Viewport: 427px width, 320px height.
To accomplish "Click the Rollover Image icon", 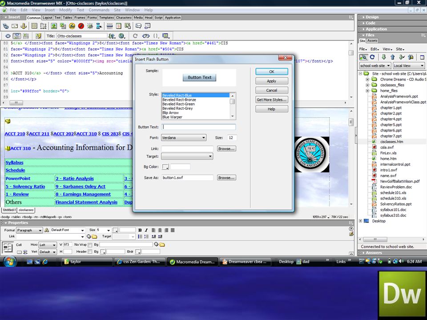I will pyautogui.click(x=90, y=26).
